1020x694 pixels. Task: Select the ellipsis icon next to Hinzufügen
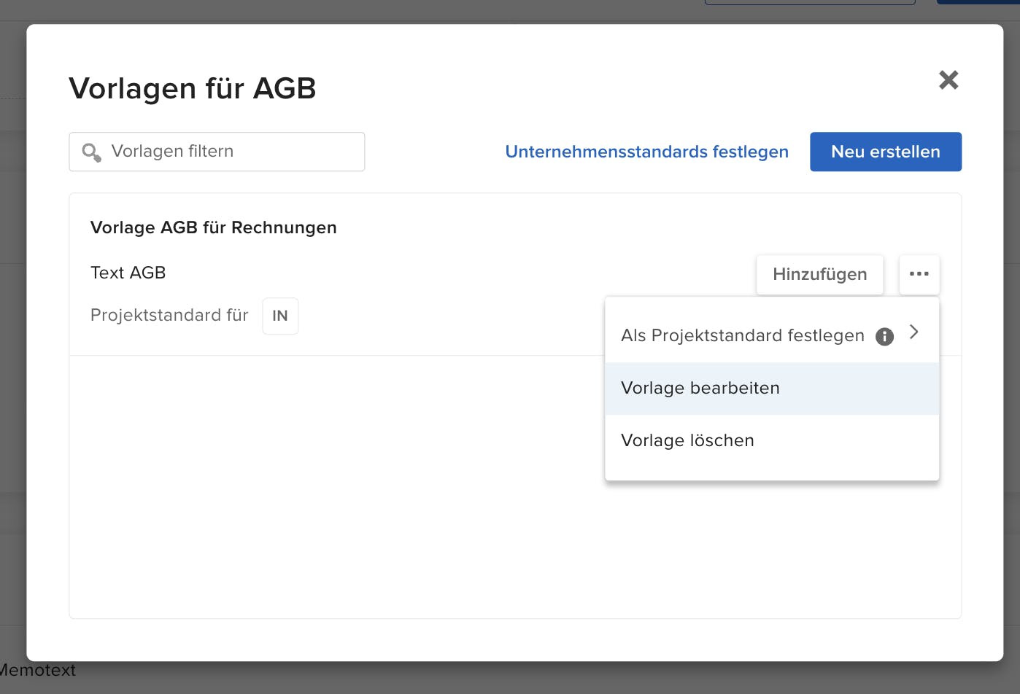[919, 275]
